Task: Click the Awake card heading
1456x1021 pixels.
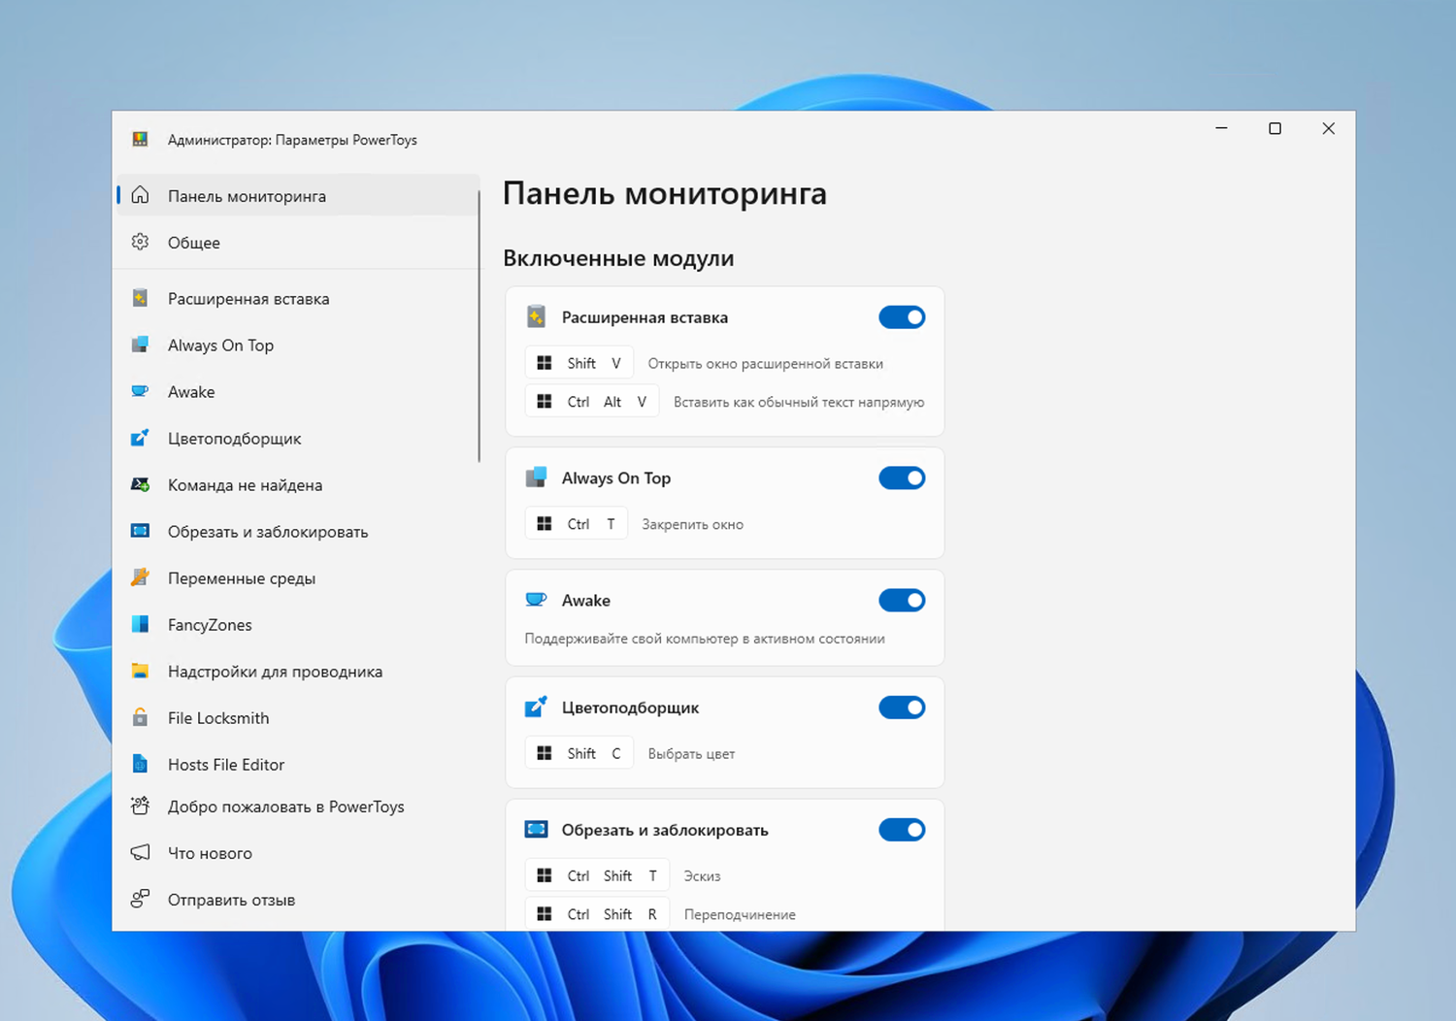Action: point(586,601)
